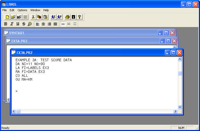Click horizontal scroll left arrow in EX3A.PR2

pyautogui.click(x=14, y=112)
